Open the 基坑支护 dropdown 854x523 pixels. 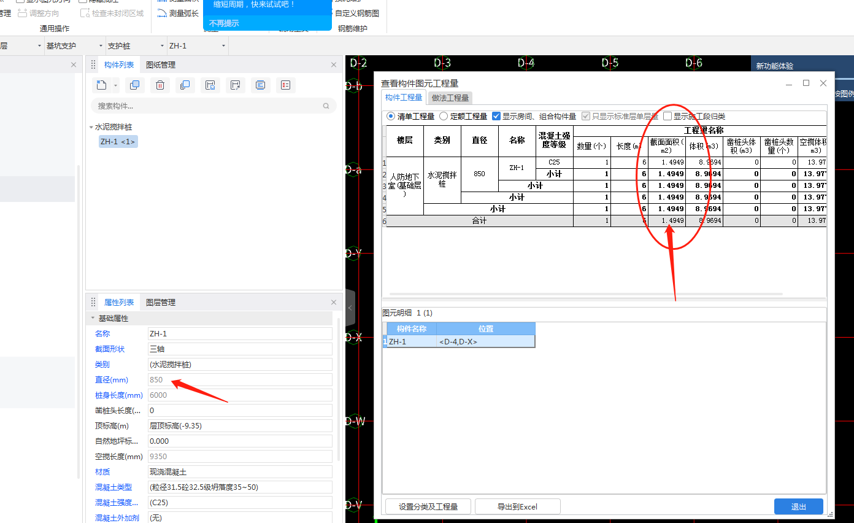(101, 46)
